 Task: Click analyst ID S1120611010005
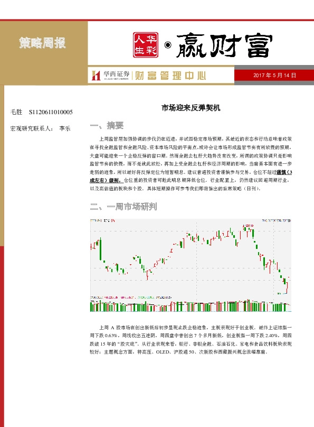coord(51,112)
